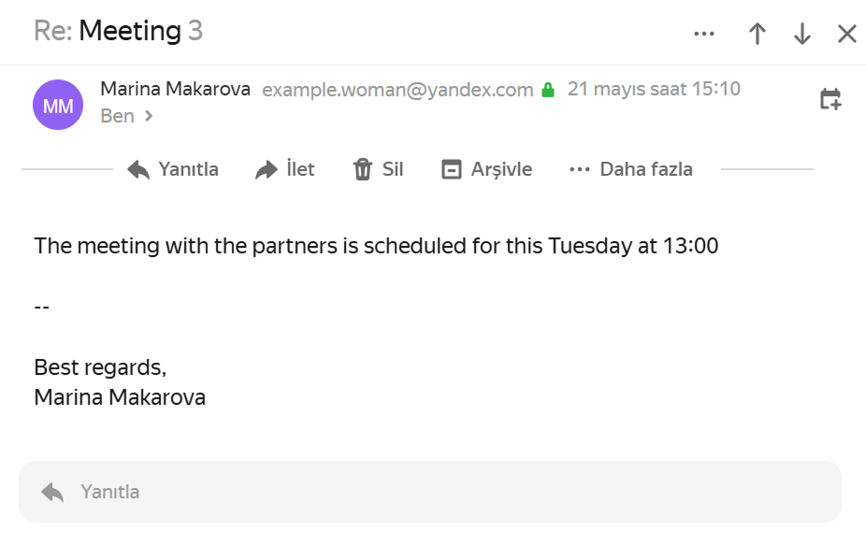Click the Yanıtla reply button in toolbar

click(173, 169)
